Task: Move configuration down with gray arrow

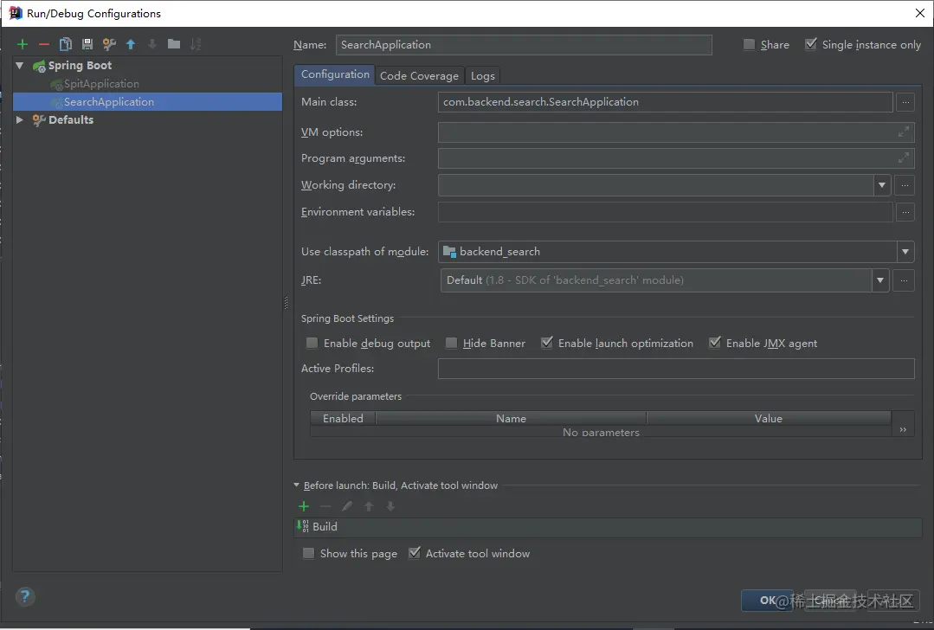Action: click(x=152, y=44)
